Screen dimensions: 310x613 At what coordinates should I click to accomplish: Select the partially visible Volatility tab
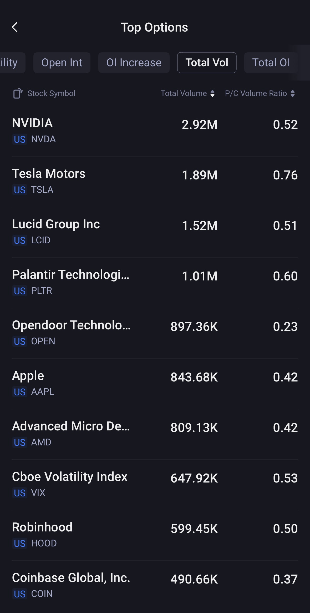(x=11, y=63)
